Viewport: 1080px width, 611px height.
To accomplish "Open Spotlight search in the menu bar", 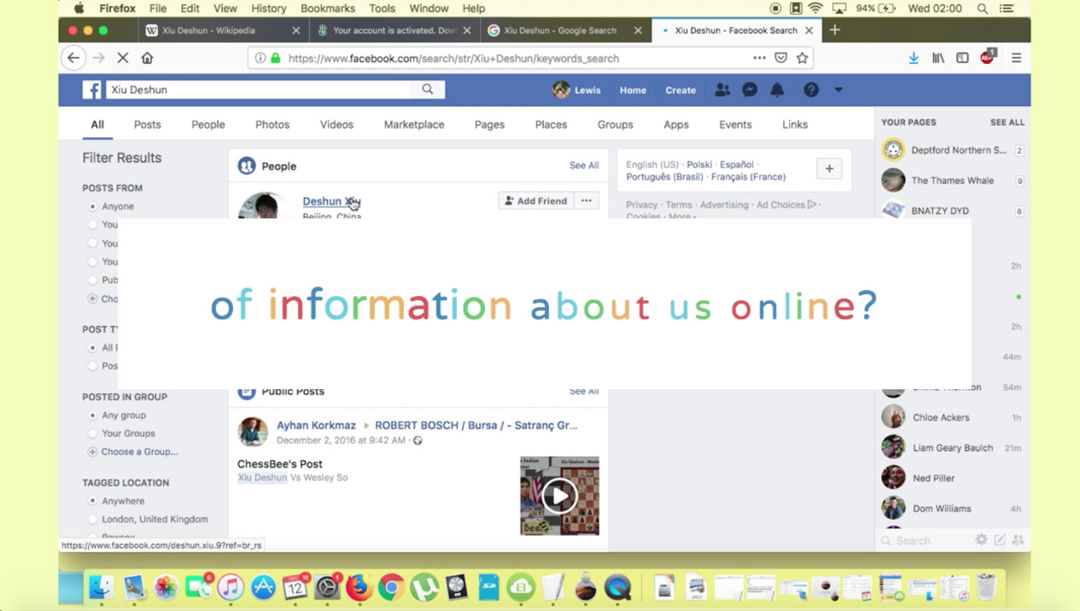I will click(983, 9).
